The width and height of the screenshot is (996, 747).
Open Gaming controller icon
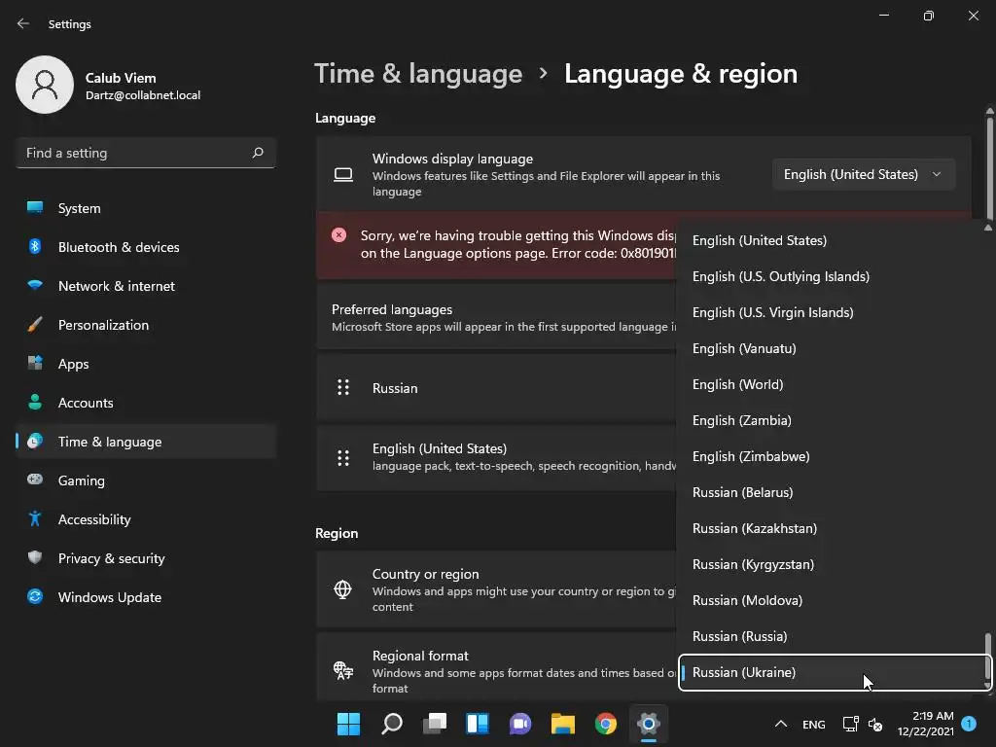coord(35,480)
